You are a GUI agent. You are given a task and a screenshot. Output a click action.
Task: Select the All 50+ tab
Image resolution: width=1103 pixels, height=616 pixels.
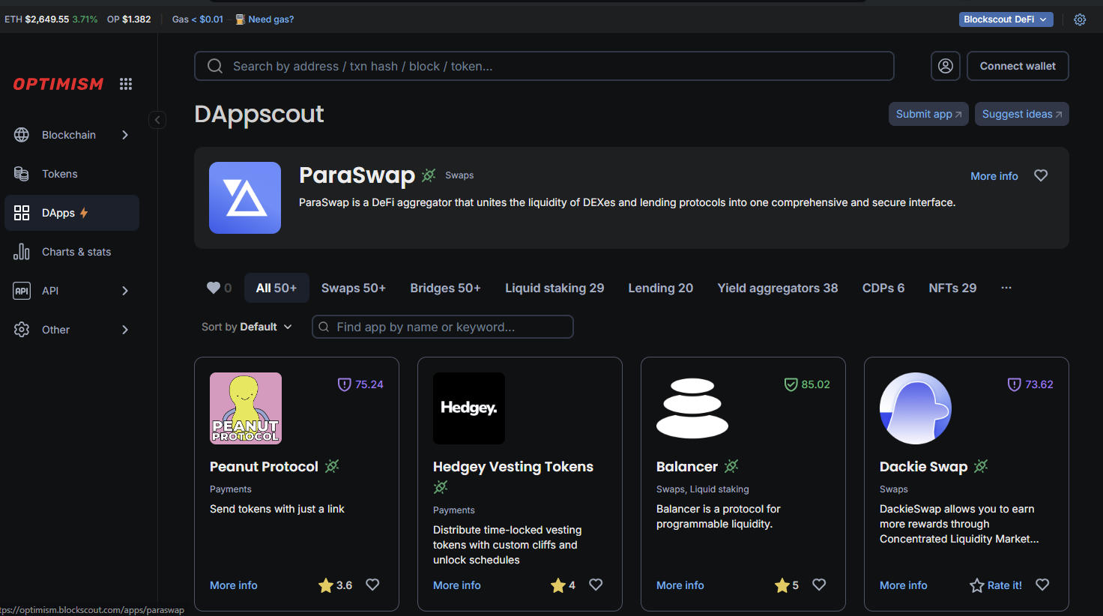(x=276, y=288)
